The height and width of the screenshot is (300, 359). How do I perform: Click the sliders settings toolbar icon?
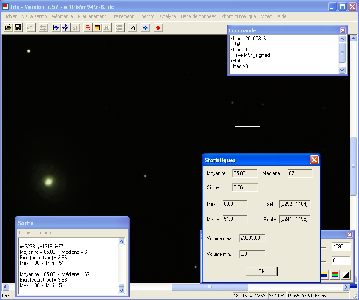(43, 27)
